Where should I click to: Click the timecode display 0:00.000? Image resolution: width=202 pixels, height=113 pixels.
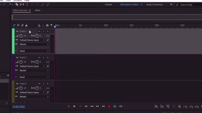[19, 107]
